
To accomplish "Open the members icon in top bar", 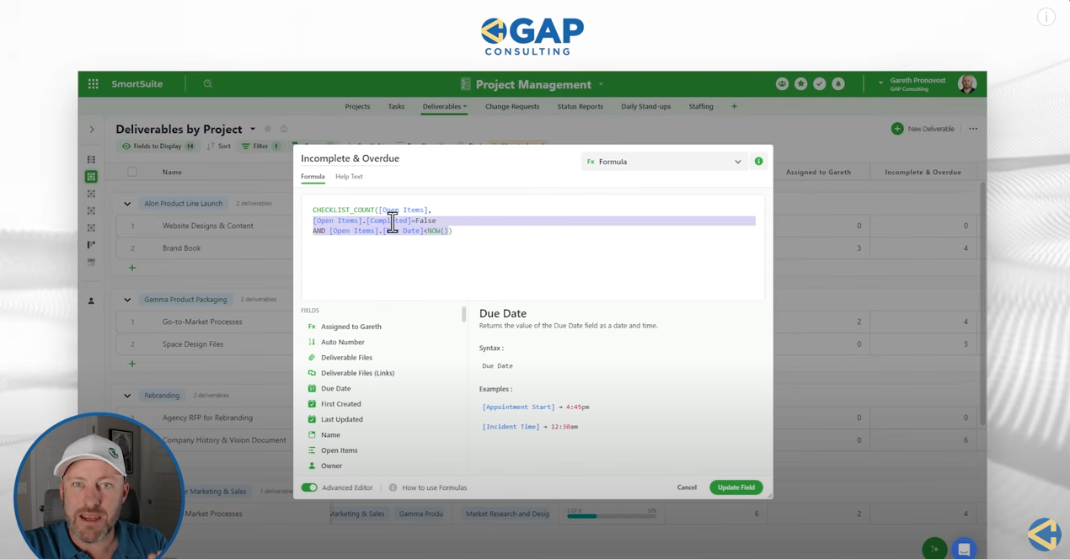I will 782,84.
